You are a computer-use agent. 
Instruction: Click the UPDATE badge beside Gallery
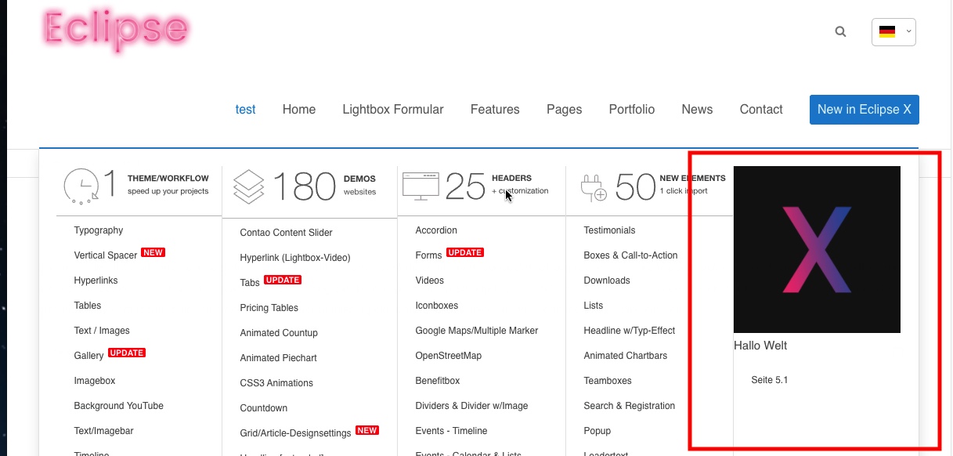pyautogui.click(x=127, y=353)
